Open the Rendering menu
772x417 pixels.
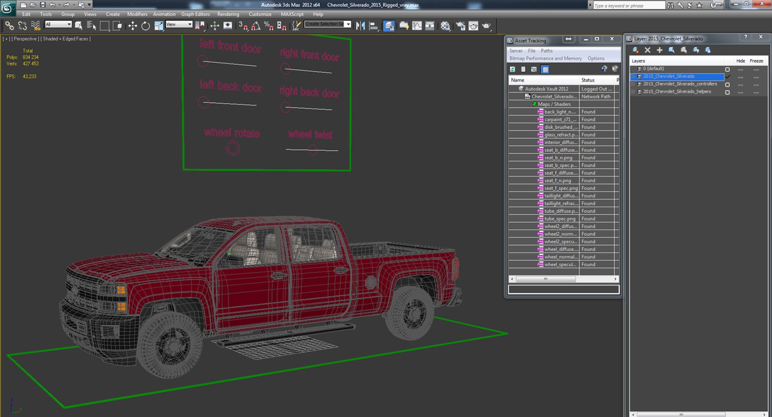pos(228,14)
